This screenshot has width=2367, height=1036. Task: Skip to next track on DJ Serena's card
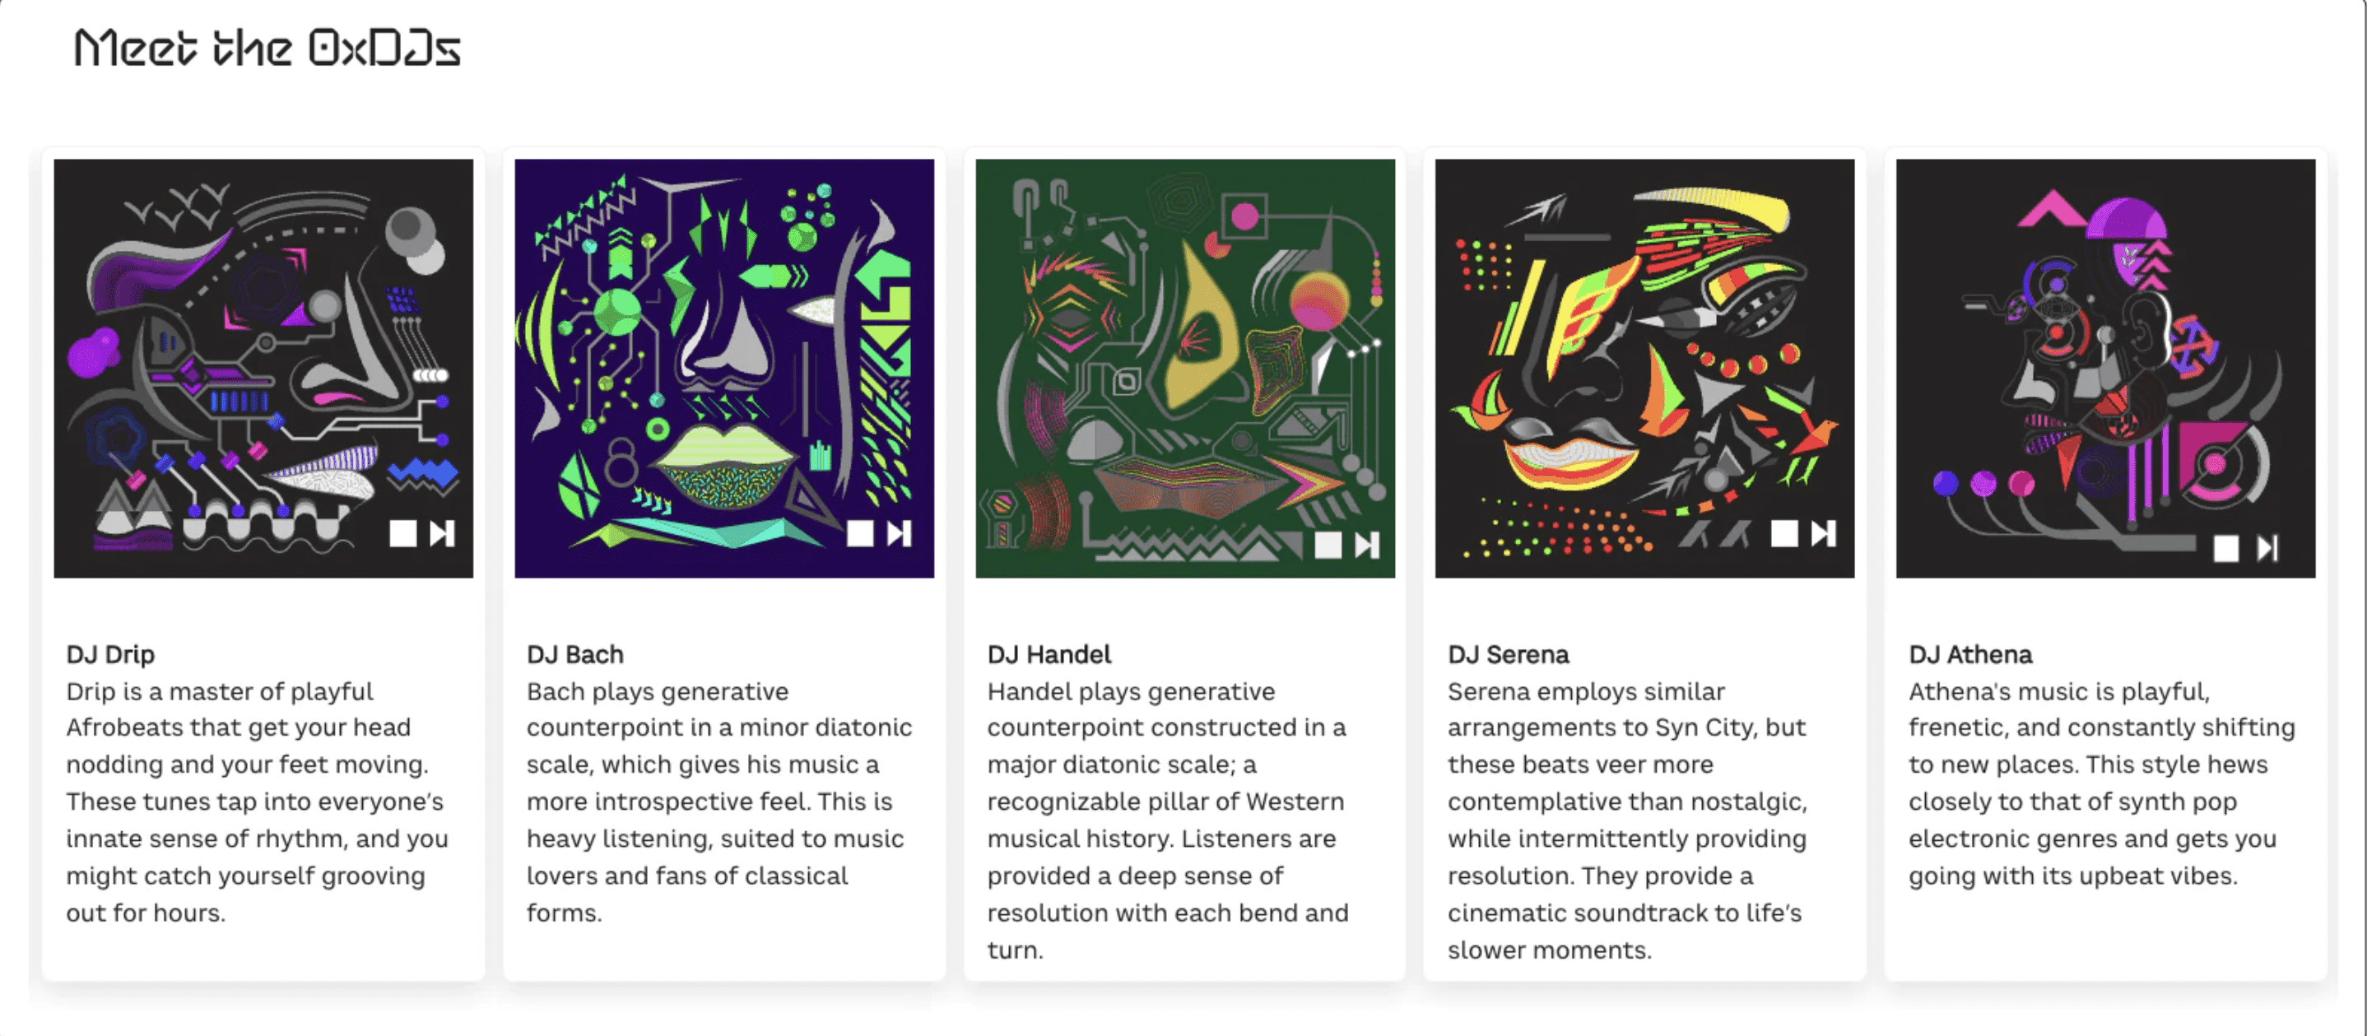pos(1822,533)
